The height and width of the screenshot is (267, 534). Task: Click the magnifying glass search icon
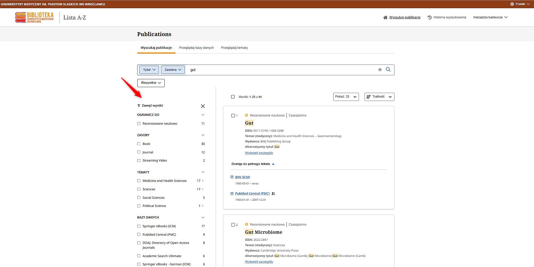(388, 70)
